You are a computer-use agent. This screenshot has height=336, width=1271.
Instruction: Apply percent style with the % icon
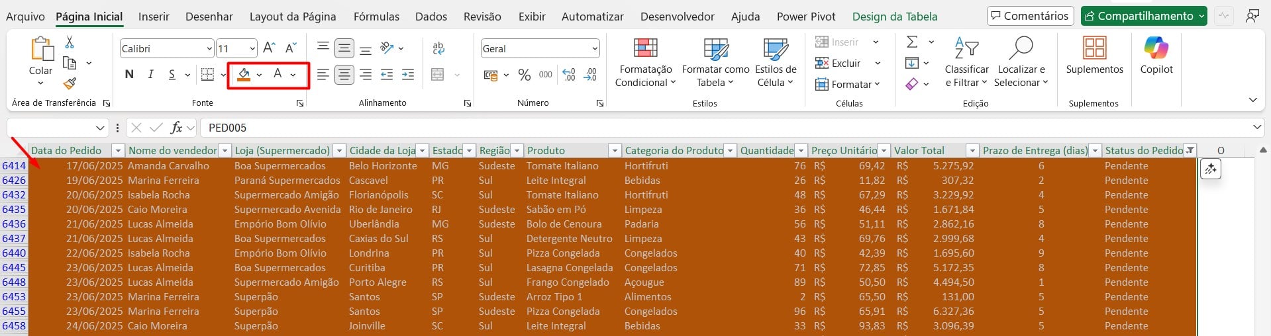[524, 75]
